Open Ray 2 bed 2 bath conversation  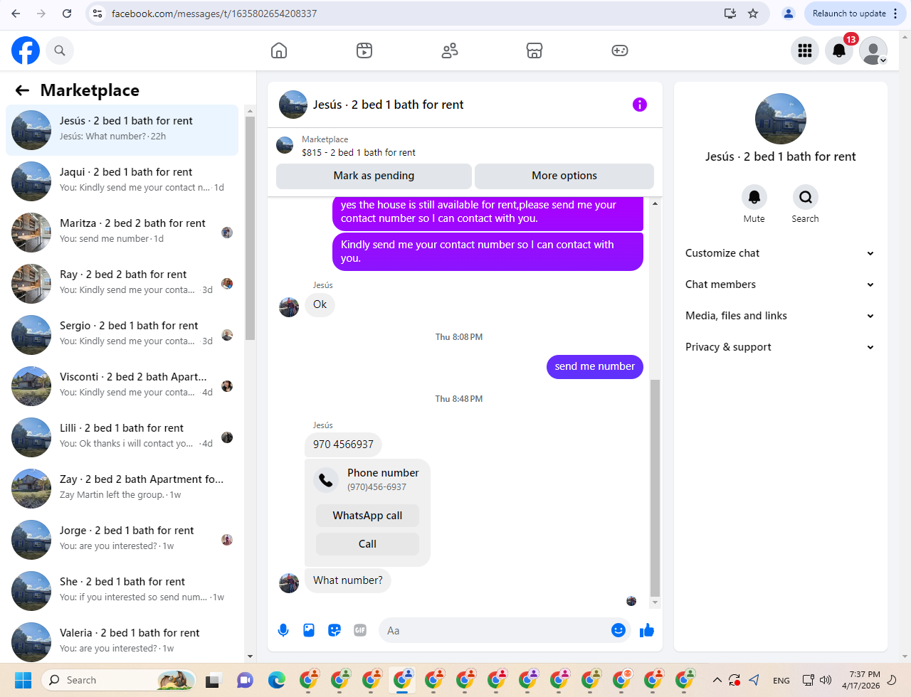122,283
